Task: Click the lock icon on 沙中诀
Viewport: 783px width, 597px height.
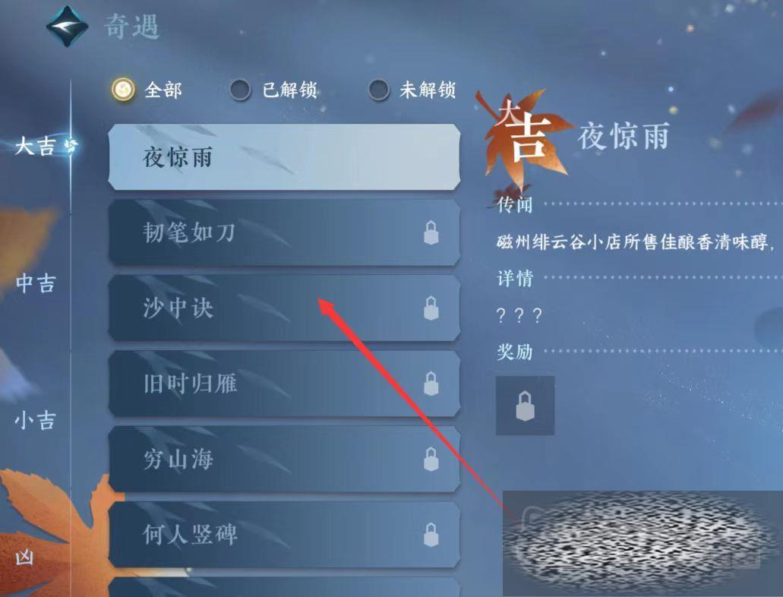Action: point(431,308)
